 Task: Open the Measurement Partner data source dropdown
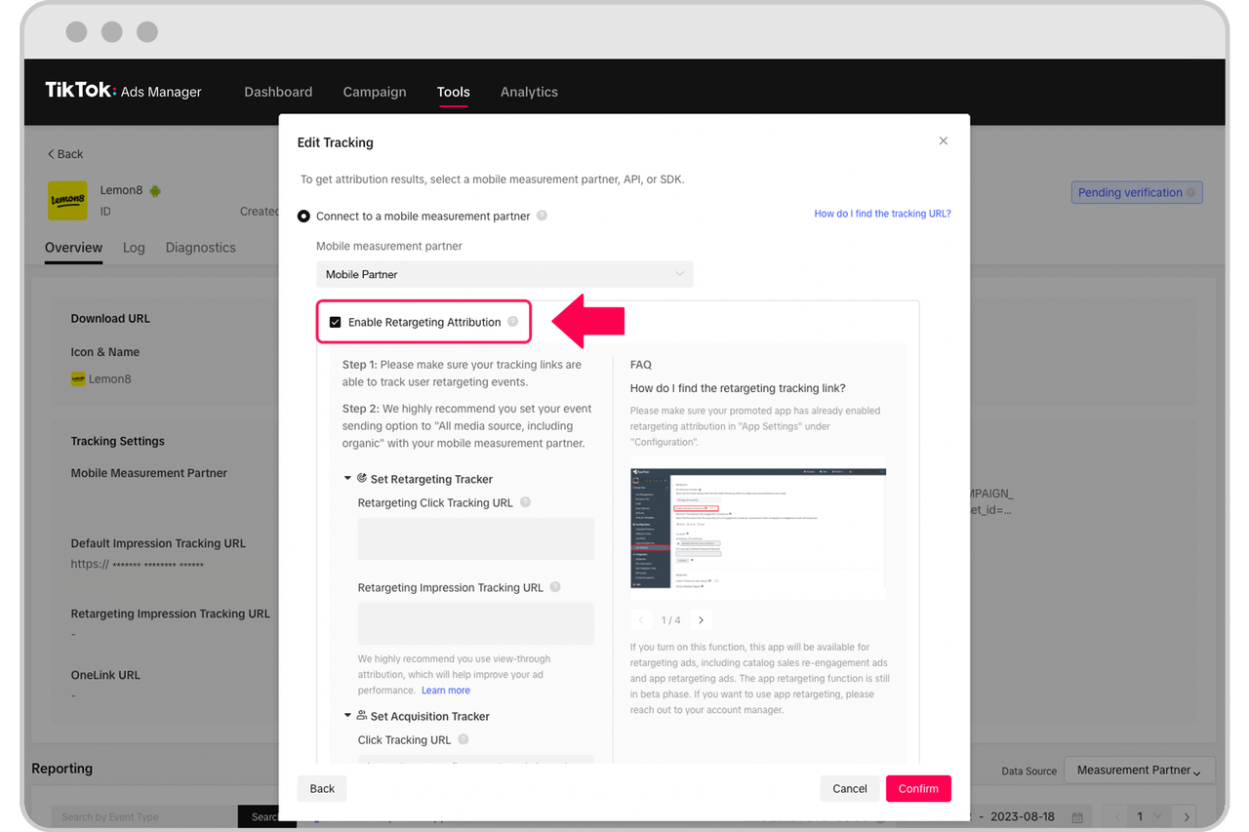1140,770
